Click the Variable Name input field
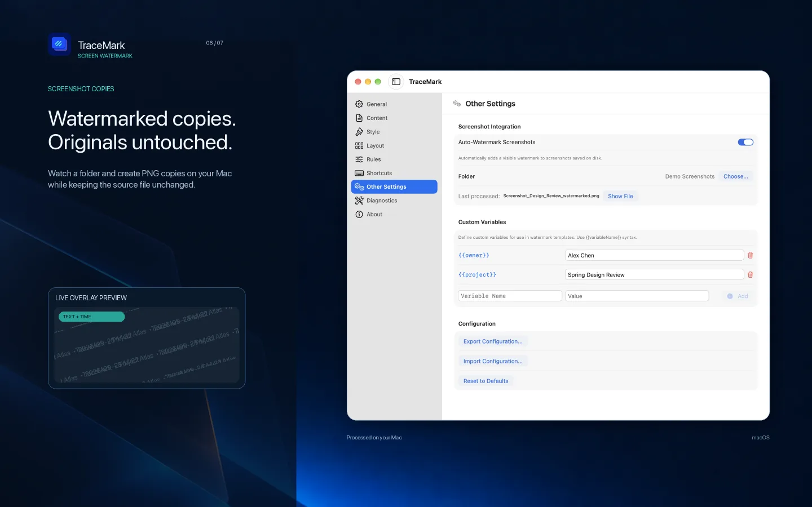 click(x=510, y=296)
